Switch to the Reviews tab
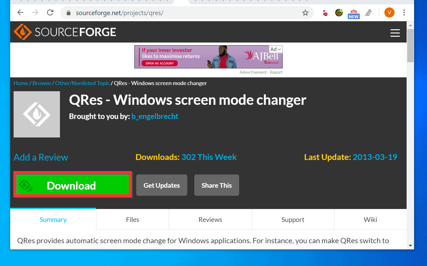 [210, 219]
